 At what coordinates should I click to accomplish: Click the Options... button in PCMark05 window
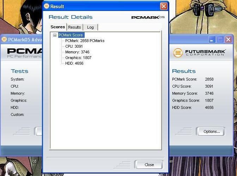[212, 131]
